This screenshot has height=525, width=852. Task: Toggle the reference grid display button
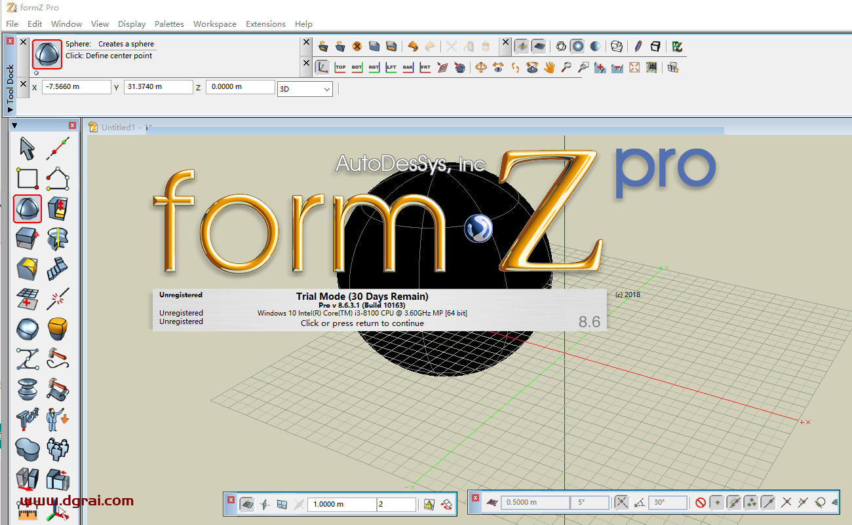[x=539, y=46]
